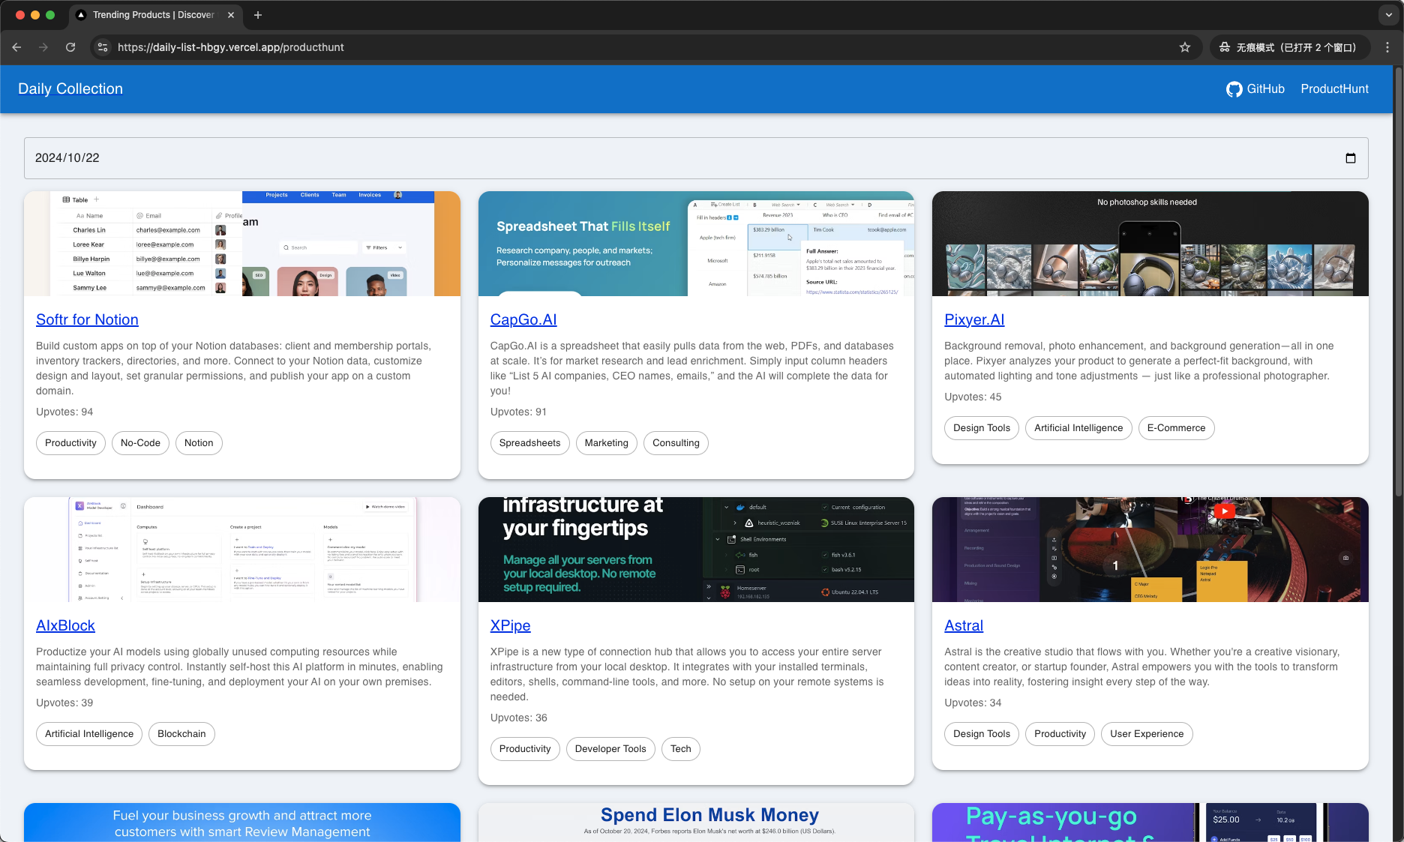1404x842 pixels.
Task: Click the Blockchain tag
Action: (x=181, y=734)
